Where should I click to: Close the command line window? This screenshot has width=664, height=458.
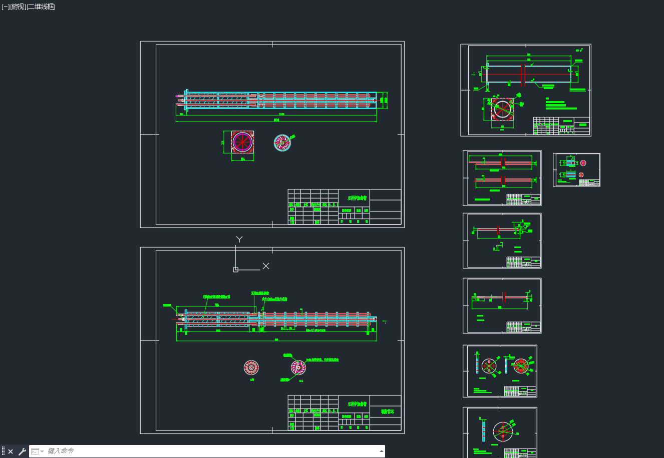click(x=11, y=451)
